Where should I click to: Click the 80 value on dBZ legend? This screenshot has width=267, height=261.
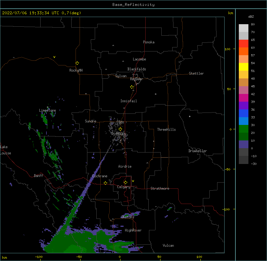tap(253, 24)
